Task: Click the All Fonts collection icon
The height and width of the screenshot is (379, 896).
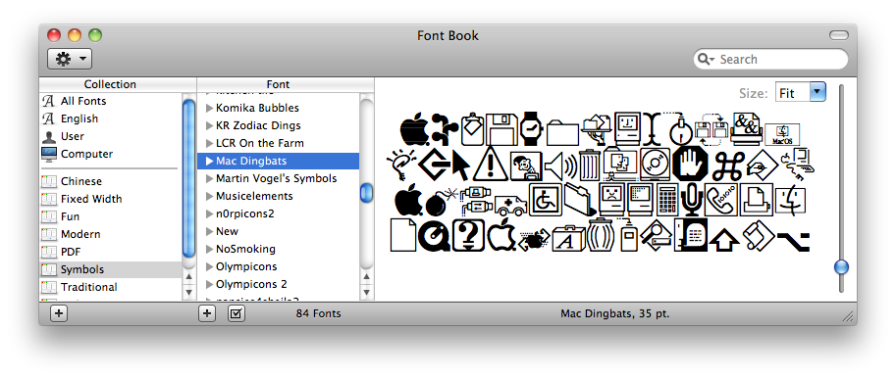Action: 48,101
